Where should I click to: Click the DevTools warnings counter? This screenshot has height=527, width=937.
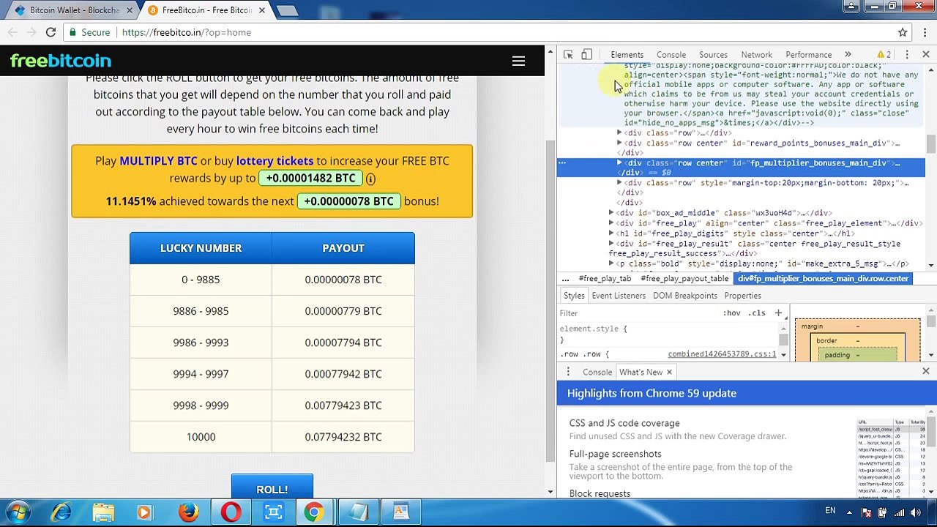(884, 55)
